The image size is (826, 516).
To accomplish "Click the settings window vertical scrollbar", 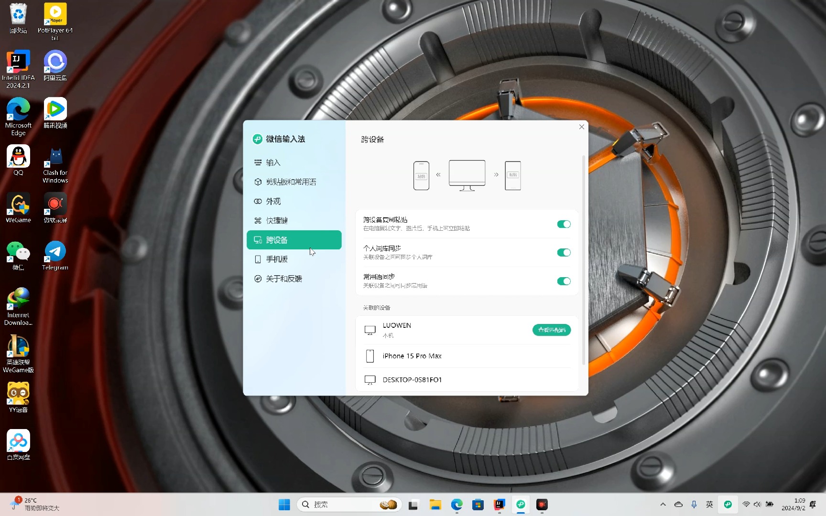I will tap(583, 260).
